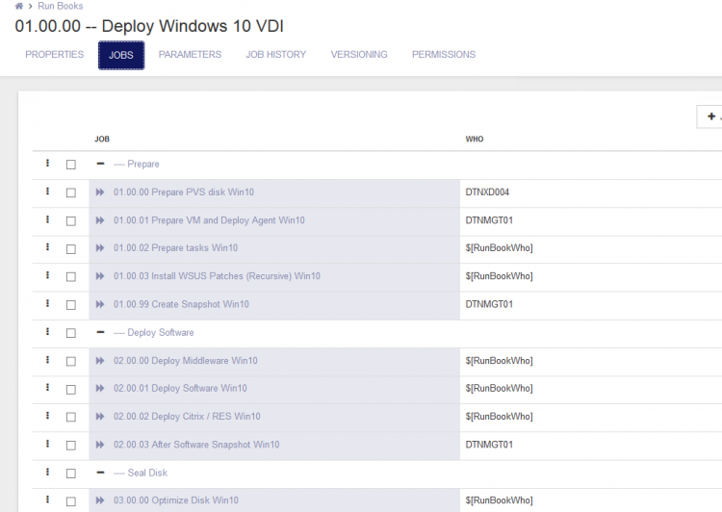Tick checkbox for 01.00.00 Prepare PVS disk Win10
The height and width of the screenshot is (512, 722).
[71, 192]
